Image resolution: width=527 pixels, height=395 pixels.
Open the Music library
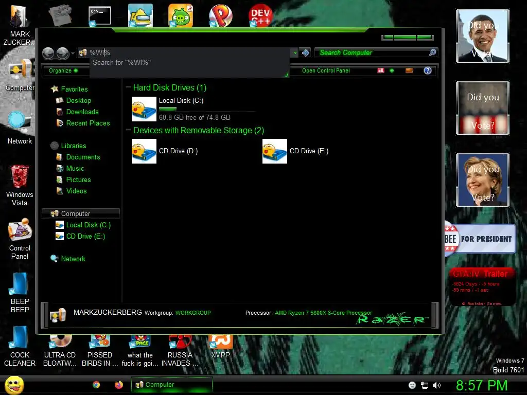point(75,168)
